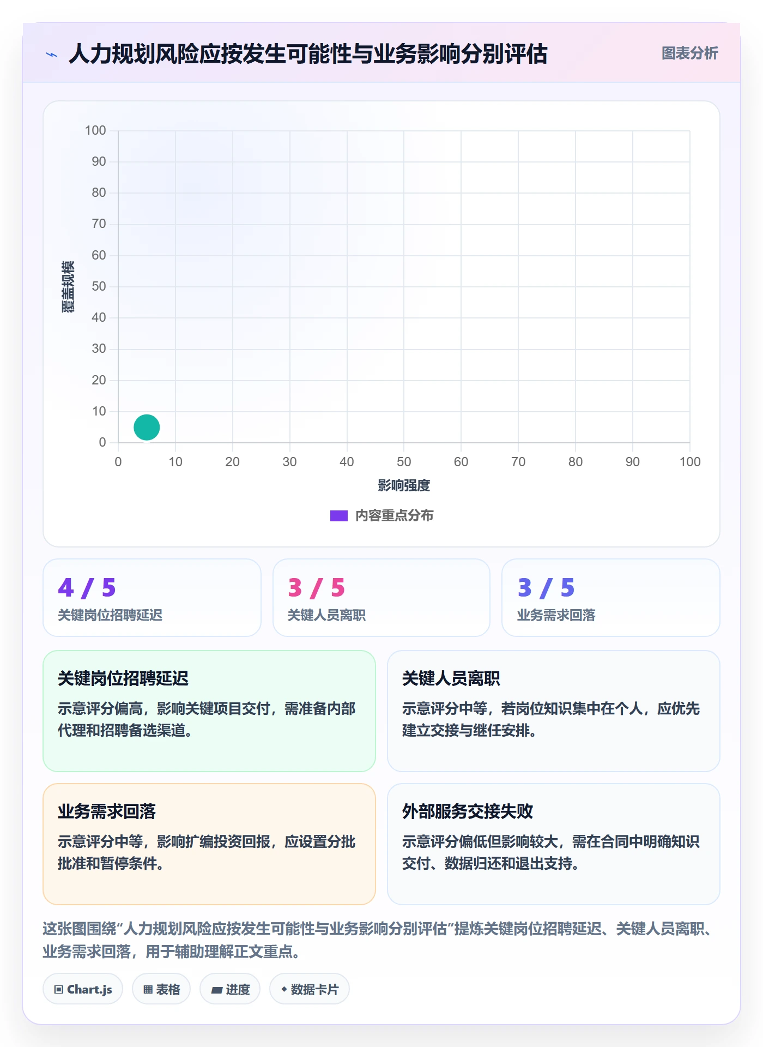Click the Chart.js tag chip
This screenshot has height=1047, width=763.
click(83, 989)
